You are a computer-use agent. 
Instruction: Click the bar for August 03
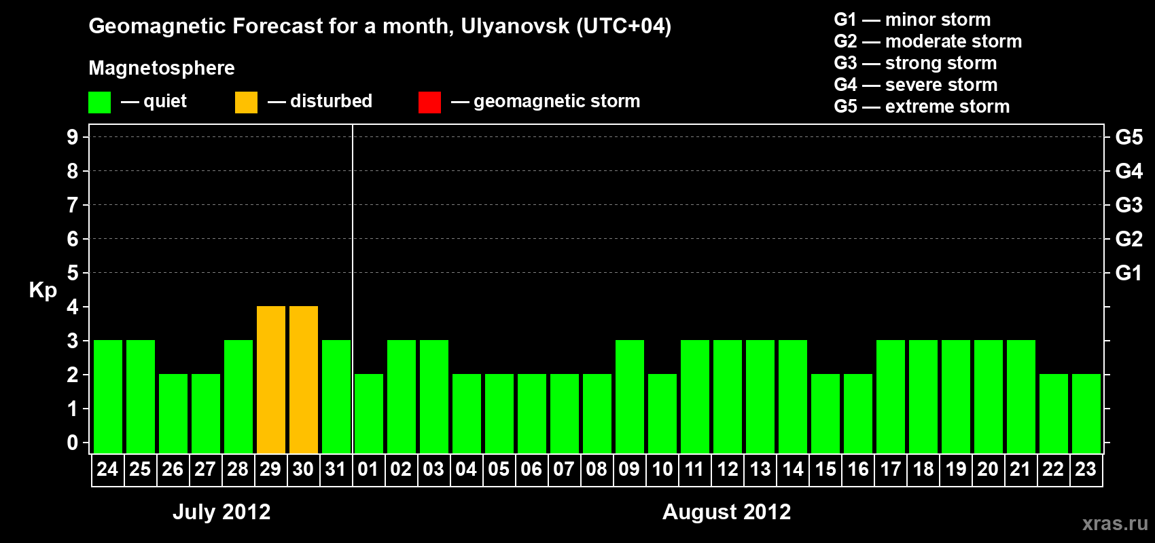(x=434, y=396)
